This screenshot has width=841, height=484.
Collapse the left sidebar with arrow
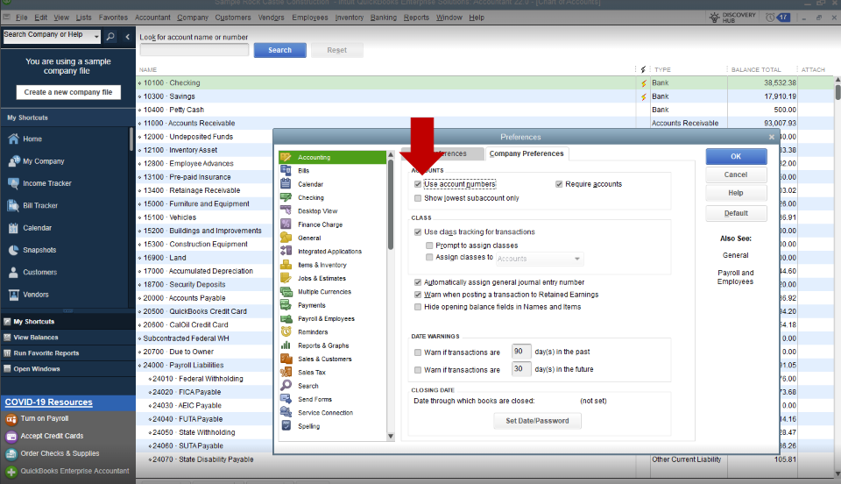(x=127, y=37)
